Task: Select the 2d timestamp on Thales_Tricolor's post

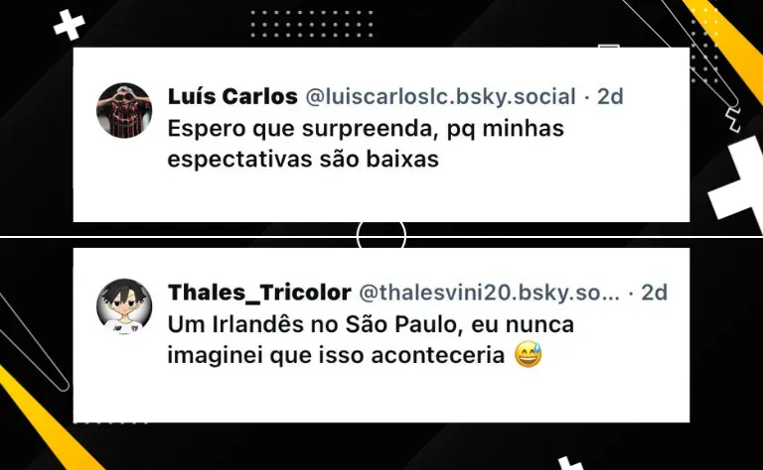Action: tap(654, 293)
